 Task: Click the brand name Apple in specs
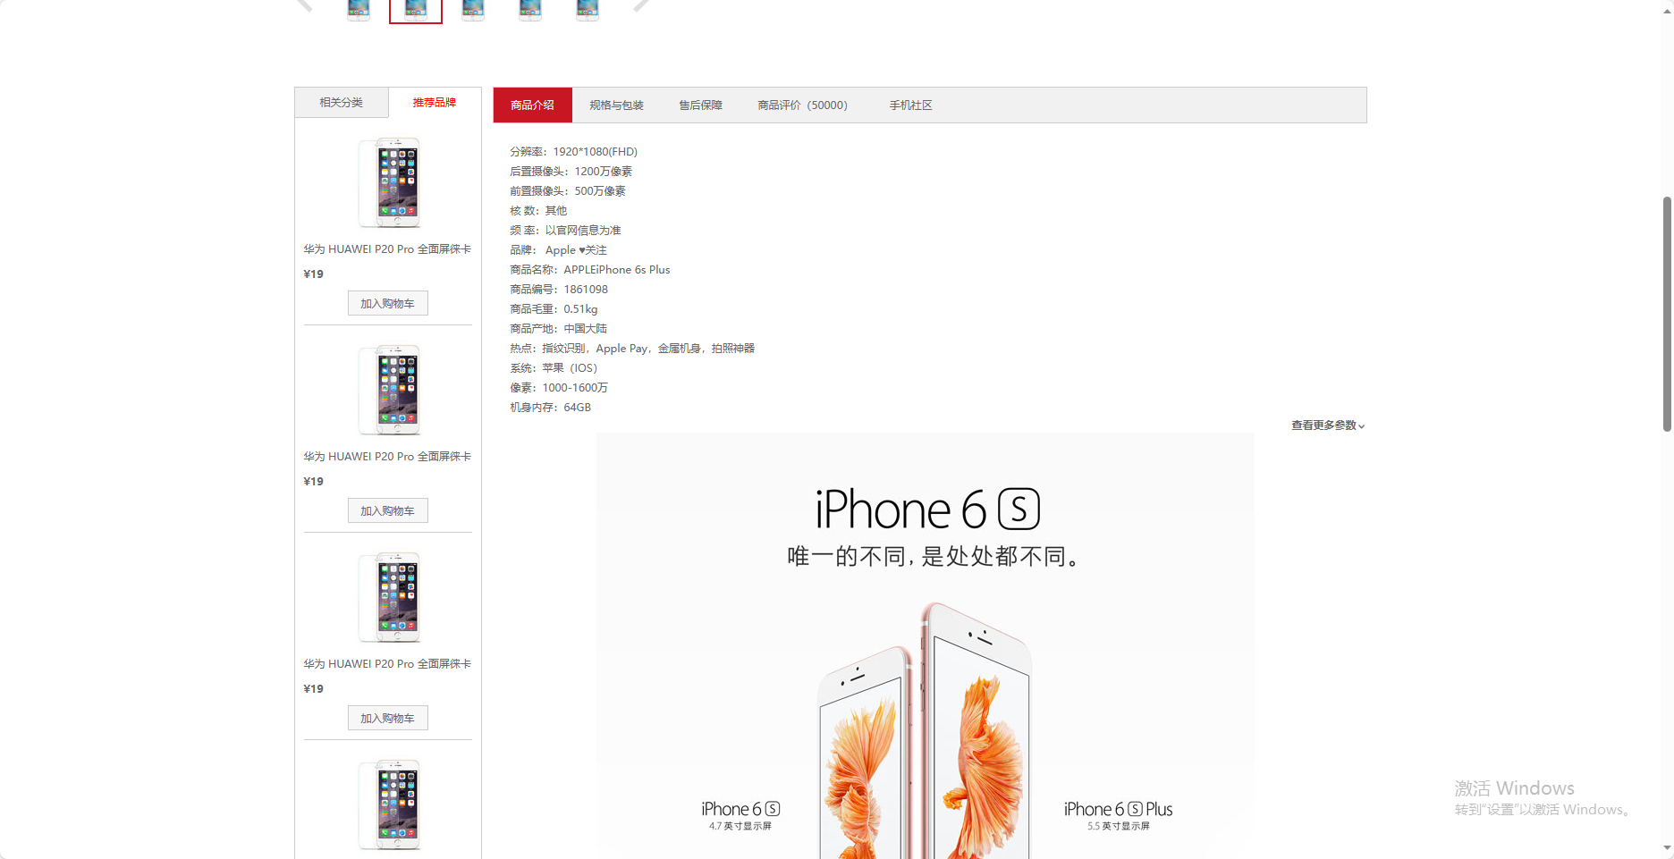coord(560,250)
